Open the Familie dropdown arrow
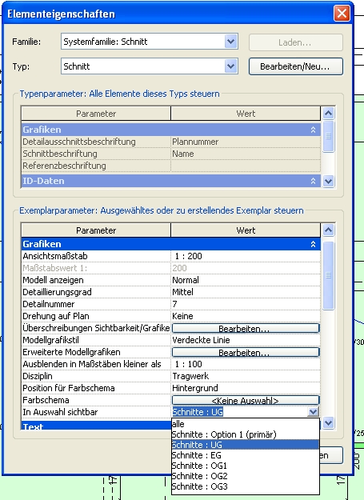 point(230,42)
